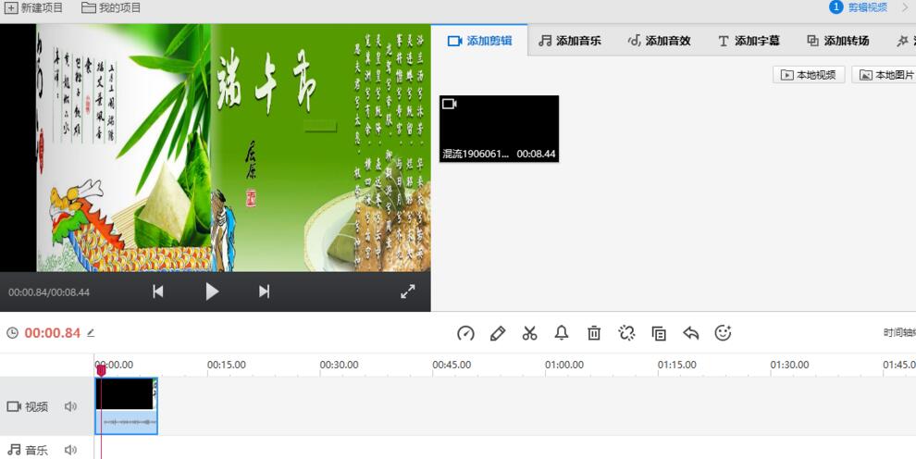
Task: Jump to next frame in preview
Action: click(264, 292)
